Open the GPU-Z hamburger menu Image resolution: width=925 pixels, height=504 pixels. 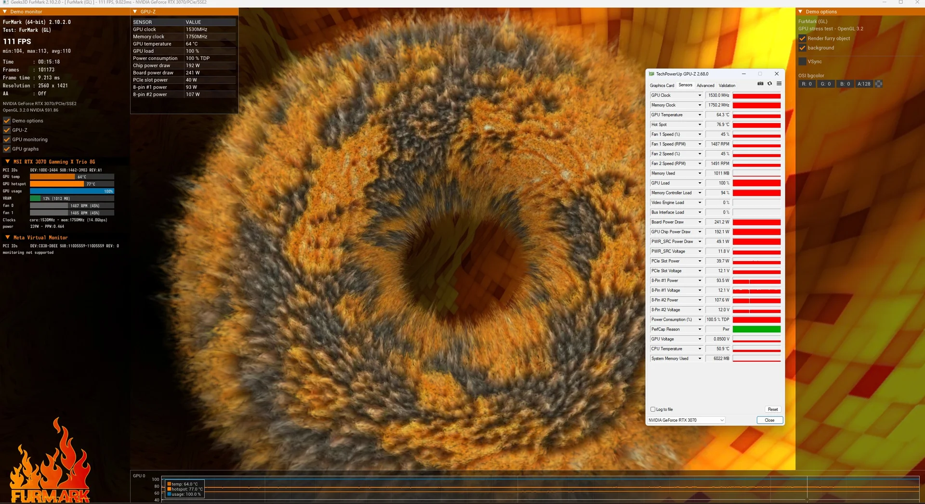pos(779,84)
